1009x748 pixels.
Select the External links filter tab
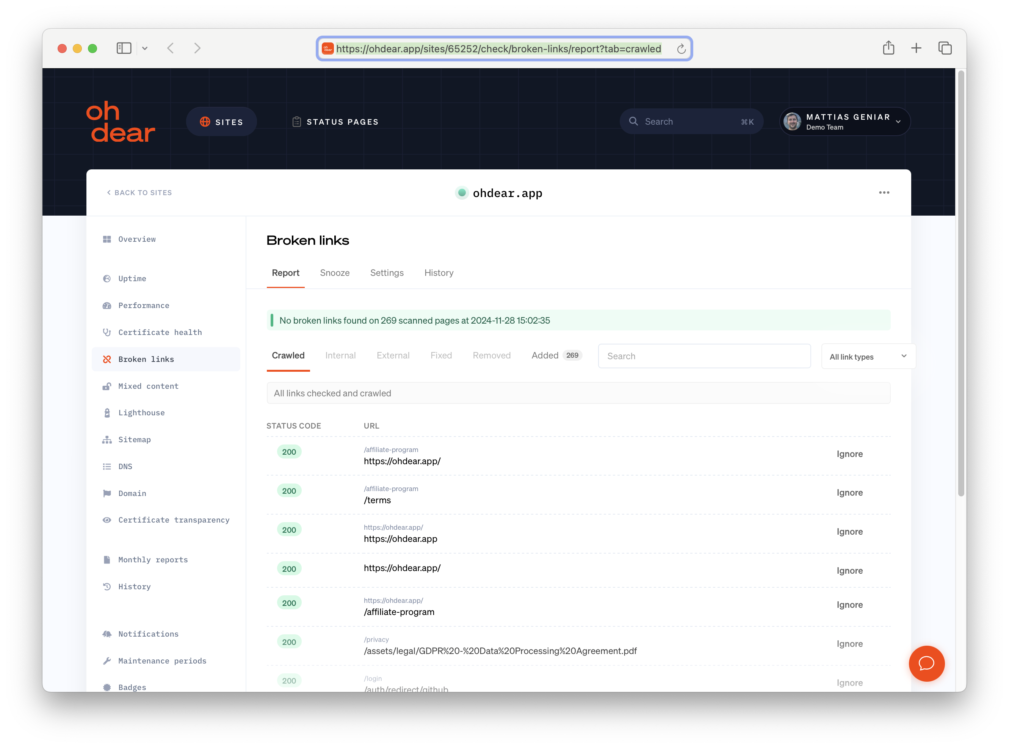(x=393, y=355)
